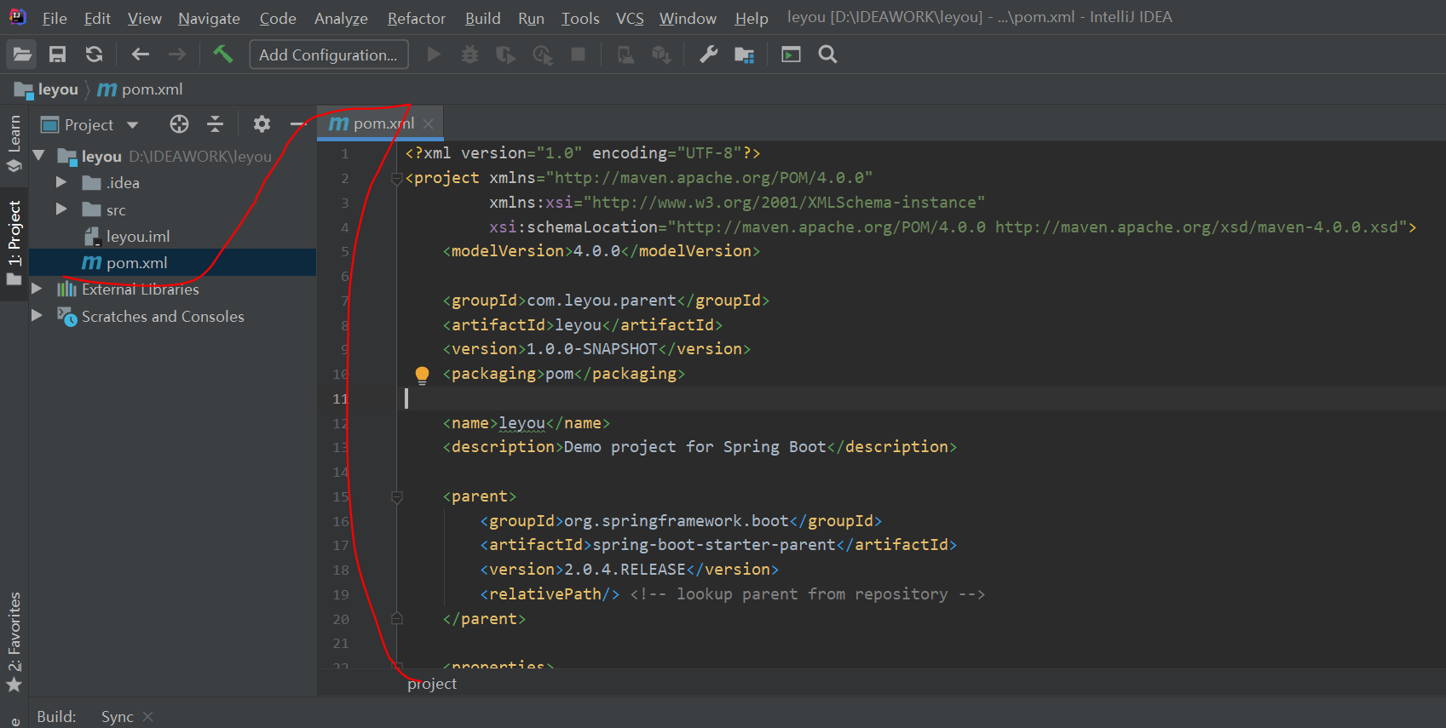
Task: Collapse the parent tag fold at line 15
Action: pos(396,496)
